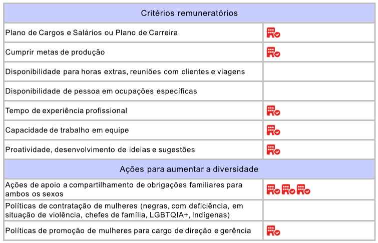Viewport: 378px width, 243px height.
Task: Select the Ações para aumentar a diversidade header
Action: point(189,169)
